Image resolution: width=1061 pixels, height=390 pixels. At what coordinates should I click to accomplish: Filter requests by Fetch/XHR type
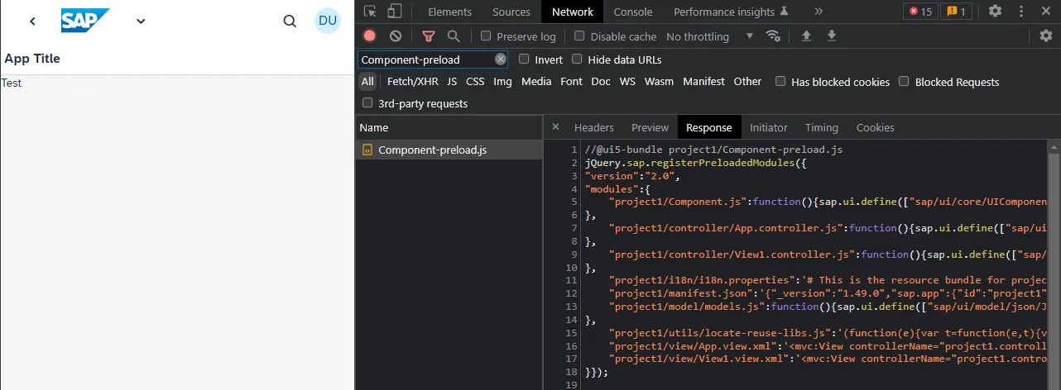coord(412,82)
